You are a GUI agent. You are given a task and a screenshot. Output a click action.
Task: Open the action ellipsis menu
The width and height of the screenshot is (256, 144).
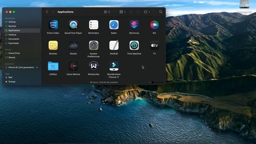[147, 12]
